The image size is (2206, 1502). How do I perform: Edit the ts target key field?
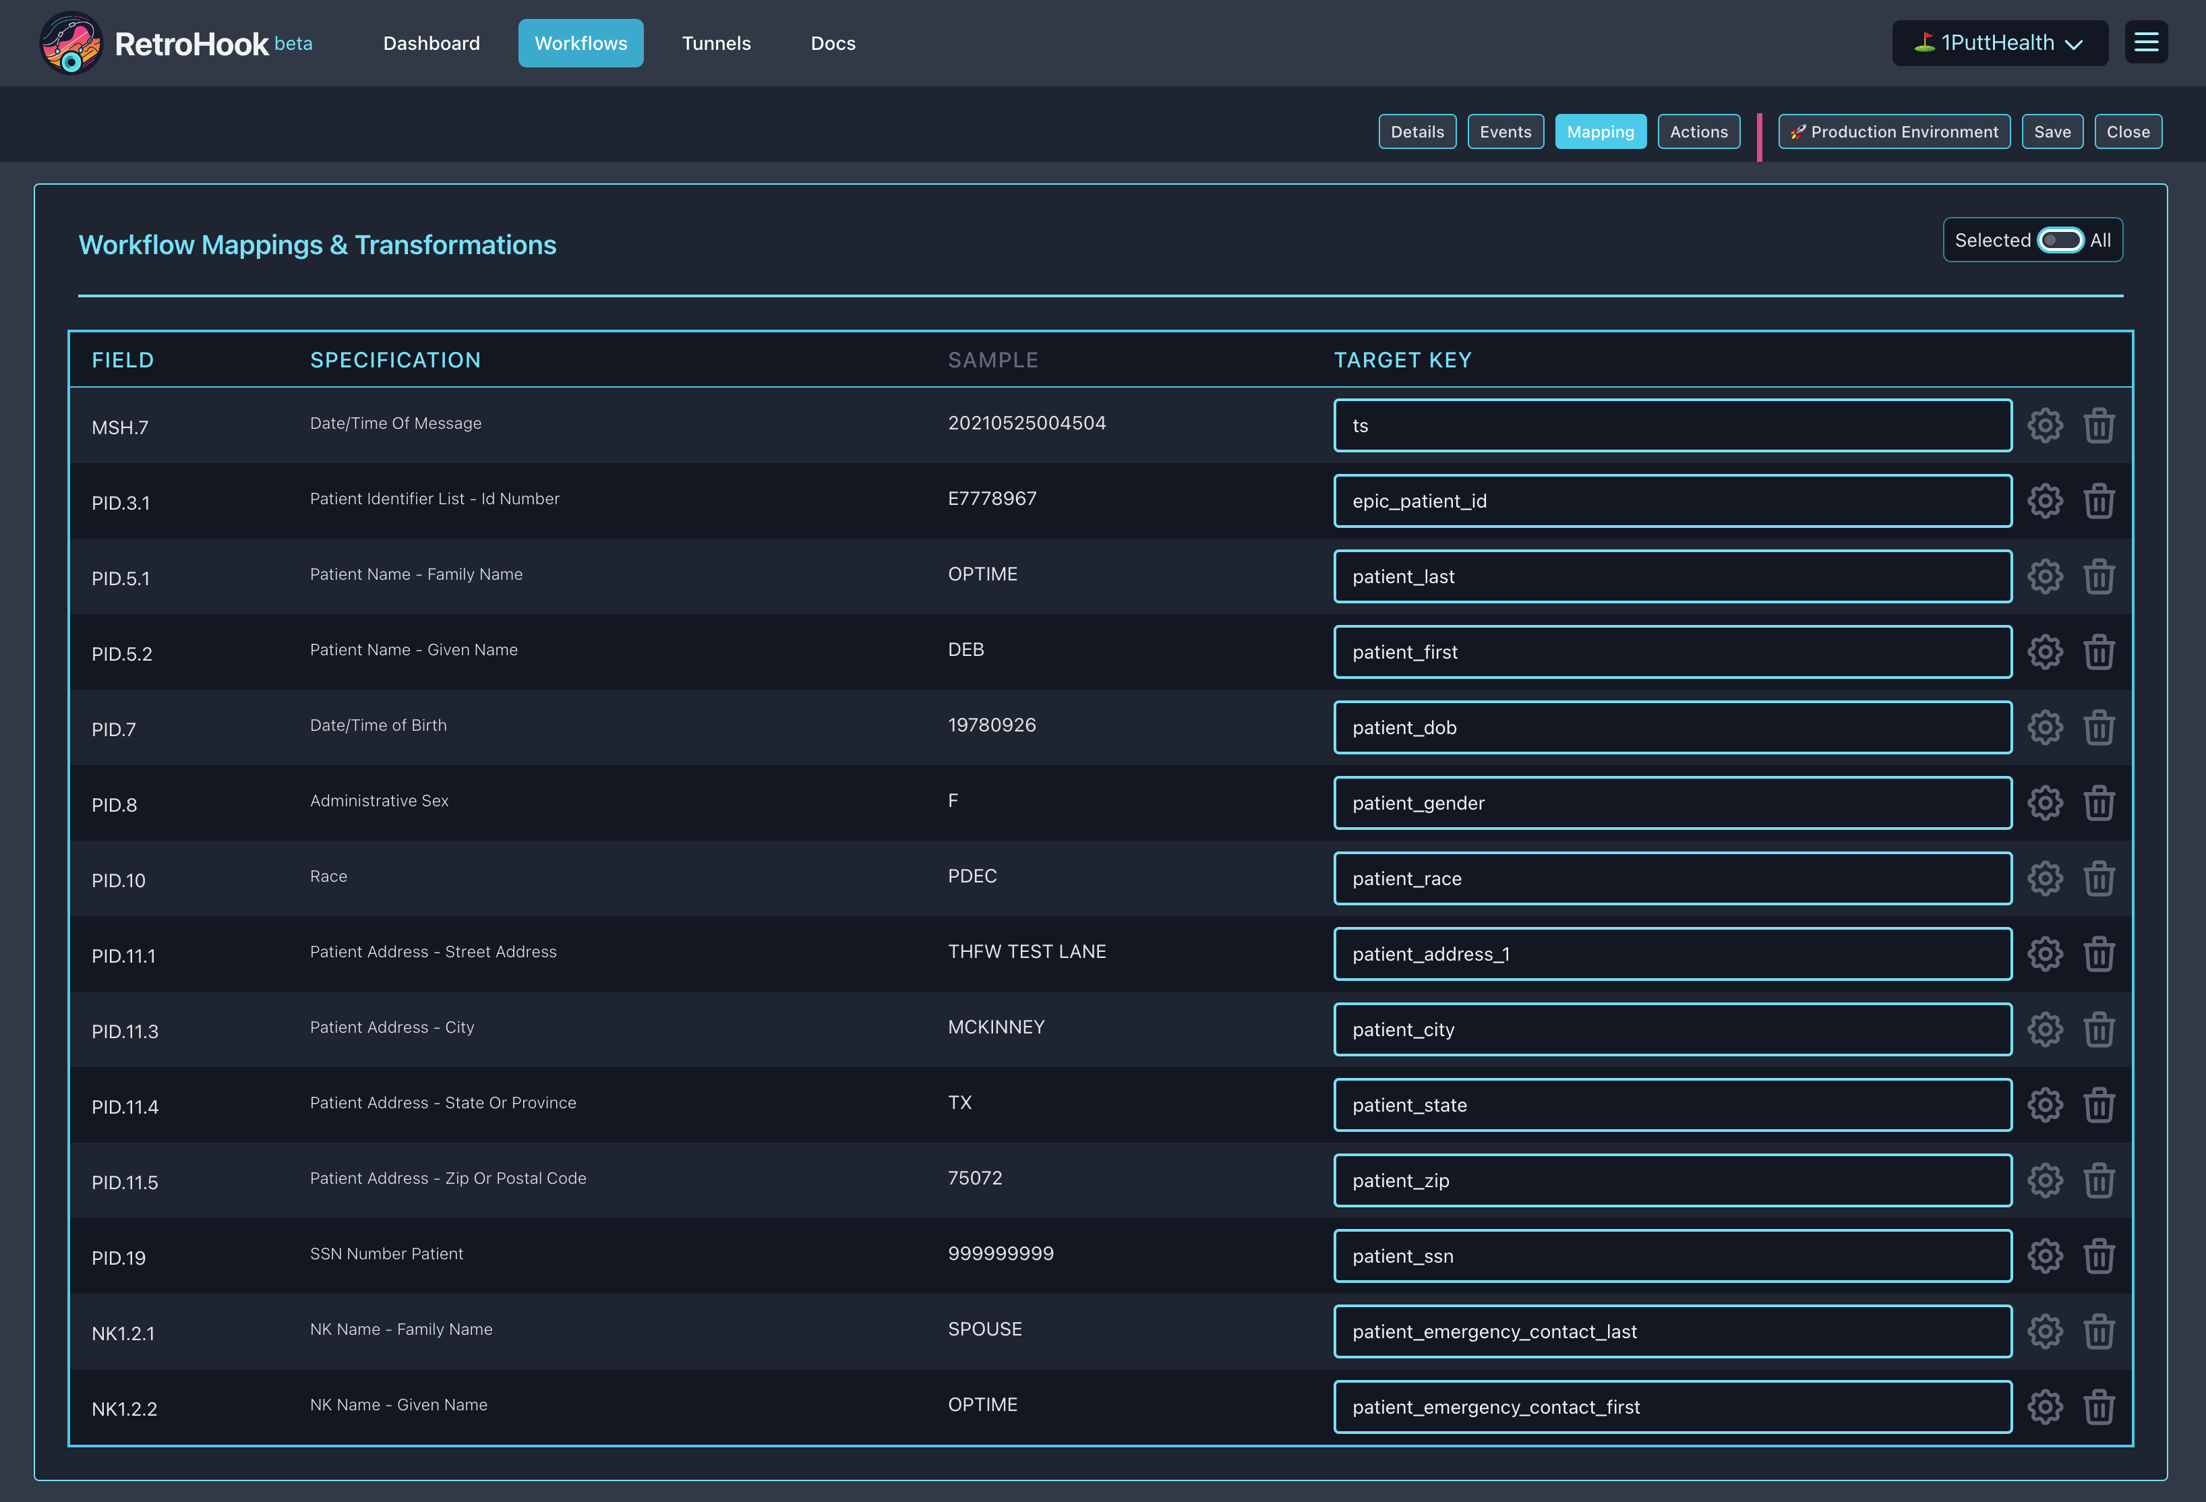point(1671,425)
